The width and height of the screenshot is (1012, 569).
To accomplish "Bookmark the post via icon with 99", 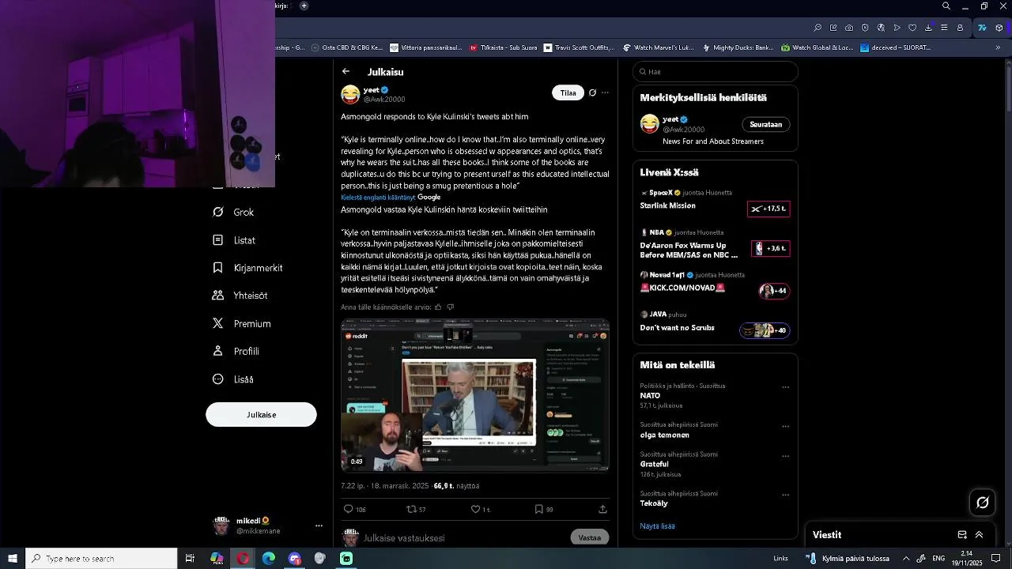I will [544, 509].
